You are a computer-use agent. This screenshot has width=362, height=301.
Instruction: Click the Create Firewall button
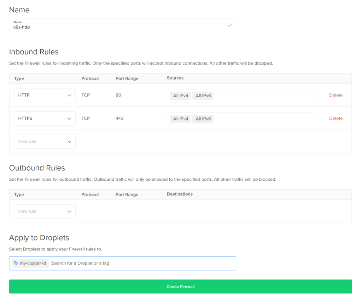tap(181, 286)
